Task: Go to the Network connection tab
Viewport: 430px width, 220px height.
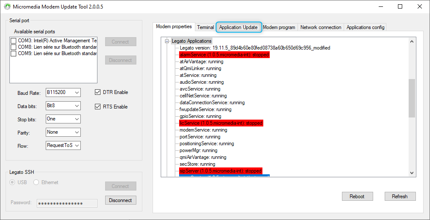Action: (321, 27)
